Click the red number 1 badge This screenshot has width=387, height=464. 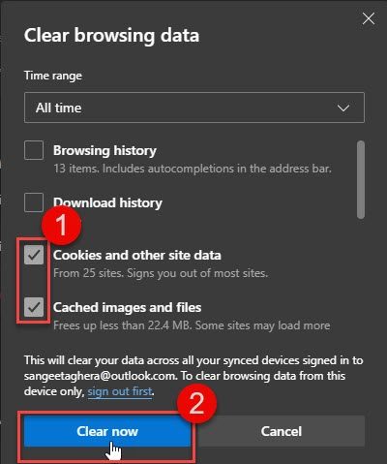tap(61, 225)
